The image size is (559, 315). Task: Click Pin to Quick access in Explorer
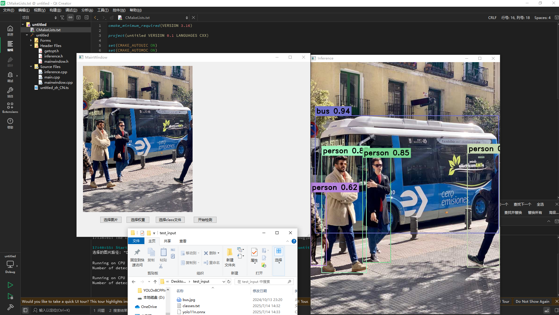(137, 258)
